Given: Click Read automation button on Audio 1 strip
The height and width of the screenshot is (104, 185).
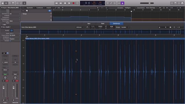Looking at the screenshot, I should (5, 74).
